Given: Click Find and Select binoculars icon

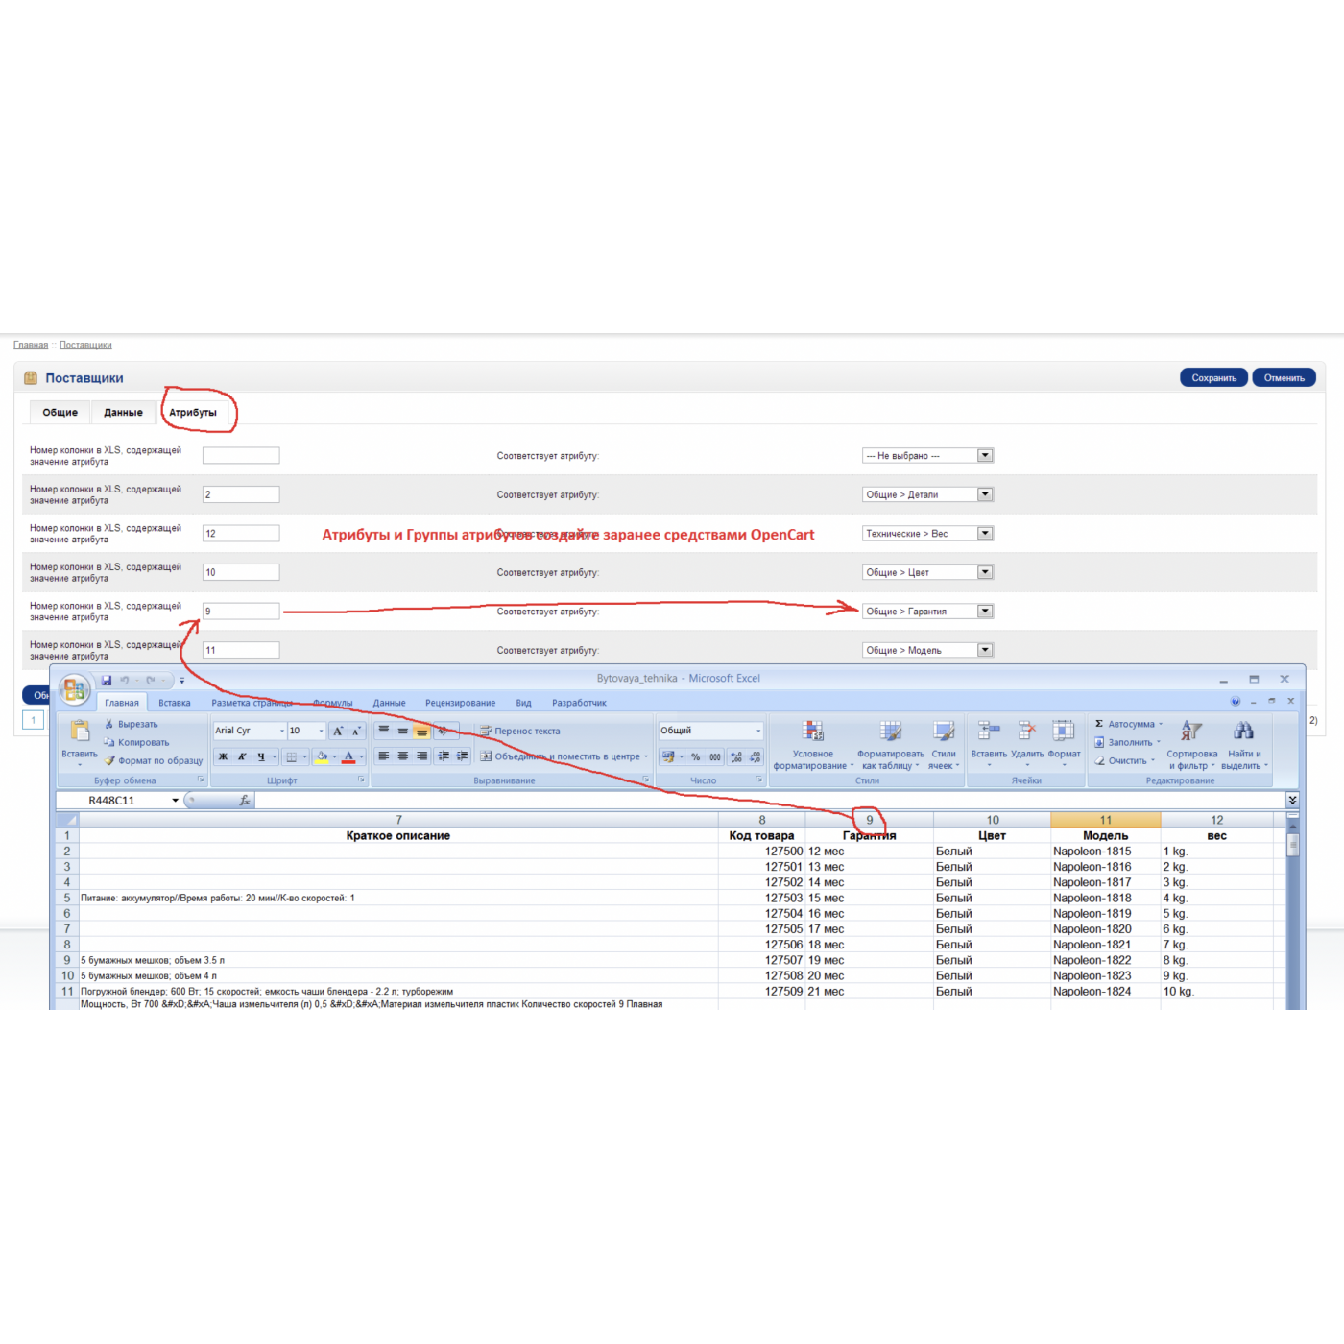Looking at the screenshot, I should [1243, 732].
